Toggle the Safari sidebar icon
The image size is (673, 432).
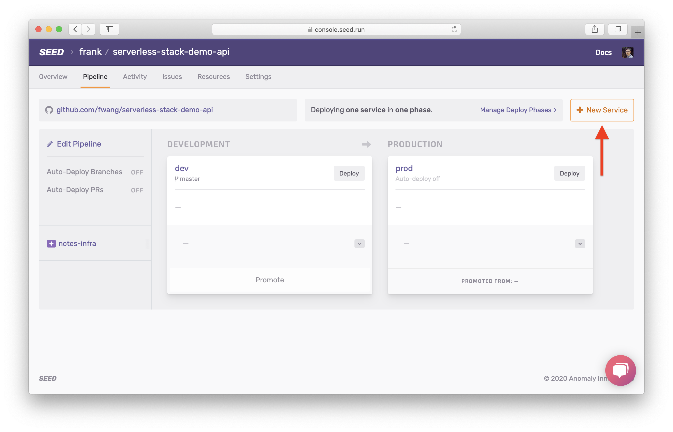point(110,29)
